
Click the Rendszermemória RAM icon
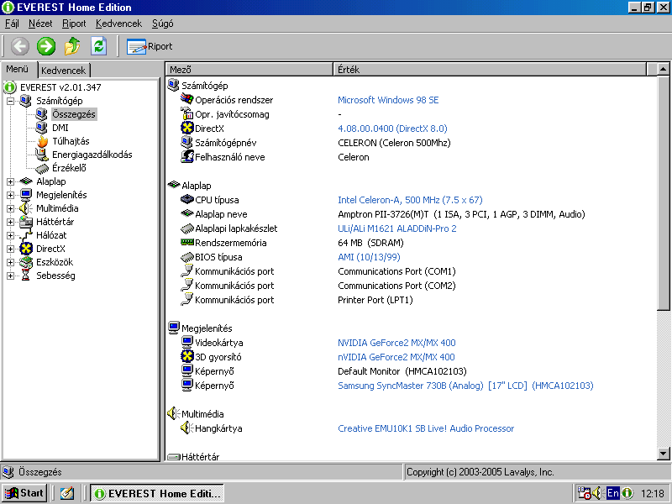(x=187, y=242)
